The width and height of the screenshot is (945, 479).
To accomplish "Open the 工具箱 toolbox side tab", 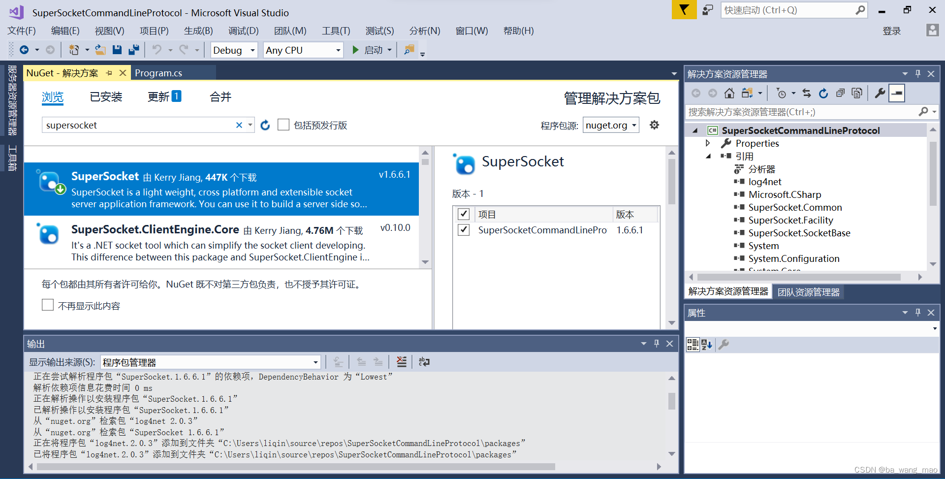I will (12, 158).
